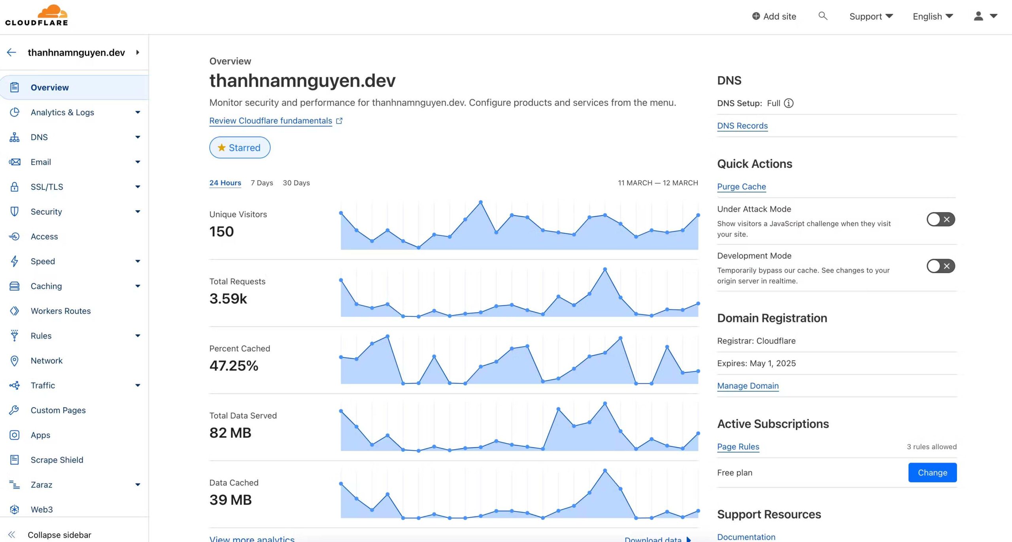Open the English language dropdown

[x=933, y=16]
